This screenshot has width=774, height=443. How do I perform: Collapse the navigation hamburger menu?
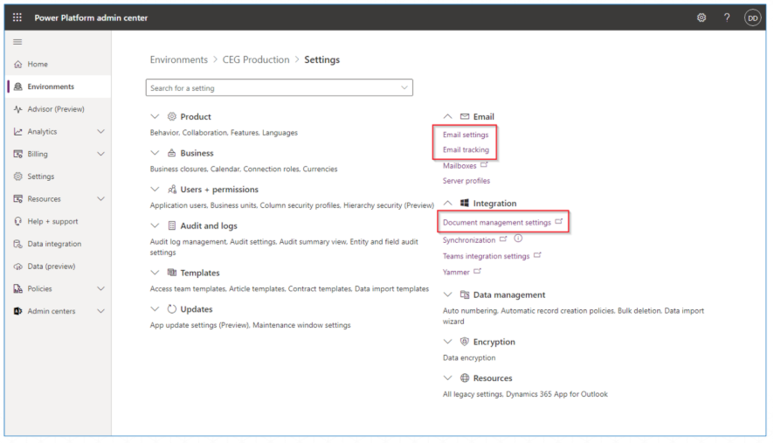coord(17,43)
